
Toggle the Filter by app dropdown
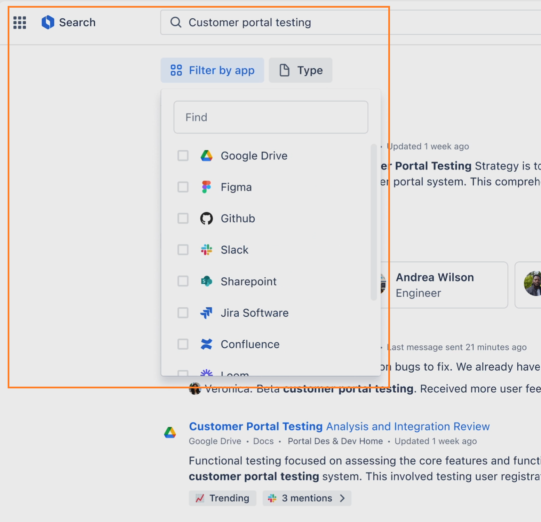tap(212, 70)
